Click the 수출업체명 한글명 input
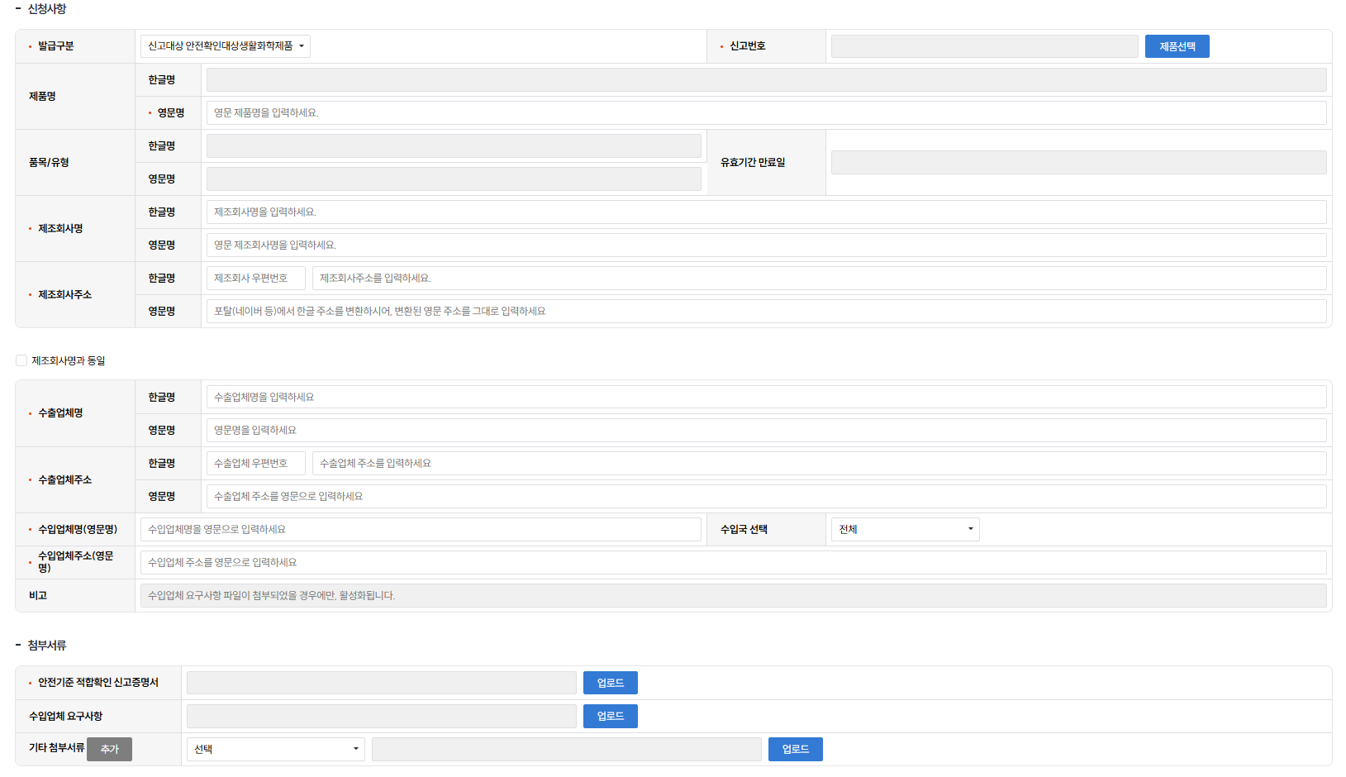Screen dimensions: 1346x777 [x=766, y=397]
